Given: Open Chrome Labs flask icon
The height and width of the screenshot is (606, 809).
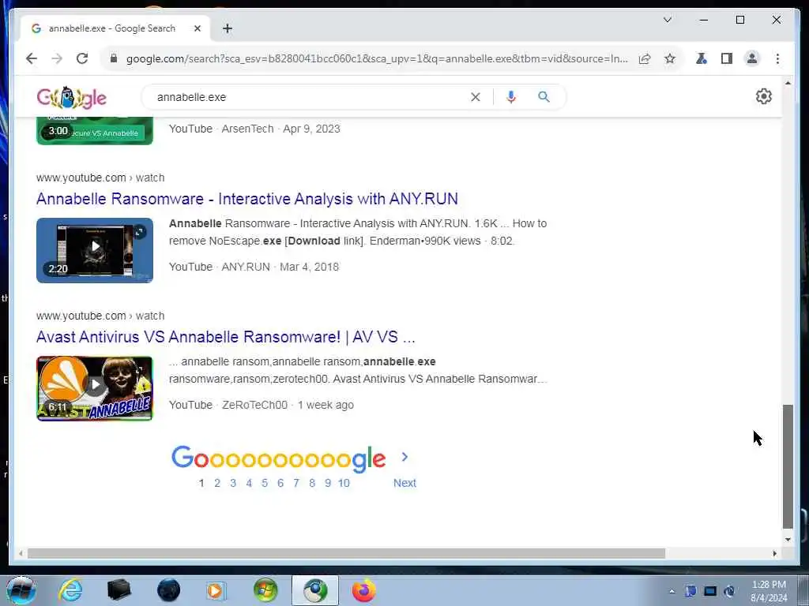Looking at the screenshot, I should point(702,58).
